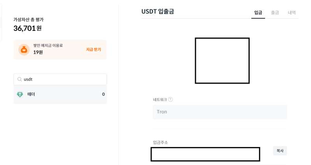This screenshot has height=165, width=311.
Task: Click the orange money bag icon
Action: (x=24, y=50)
